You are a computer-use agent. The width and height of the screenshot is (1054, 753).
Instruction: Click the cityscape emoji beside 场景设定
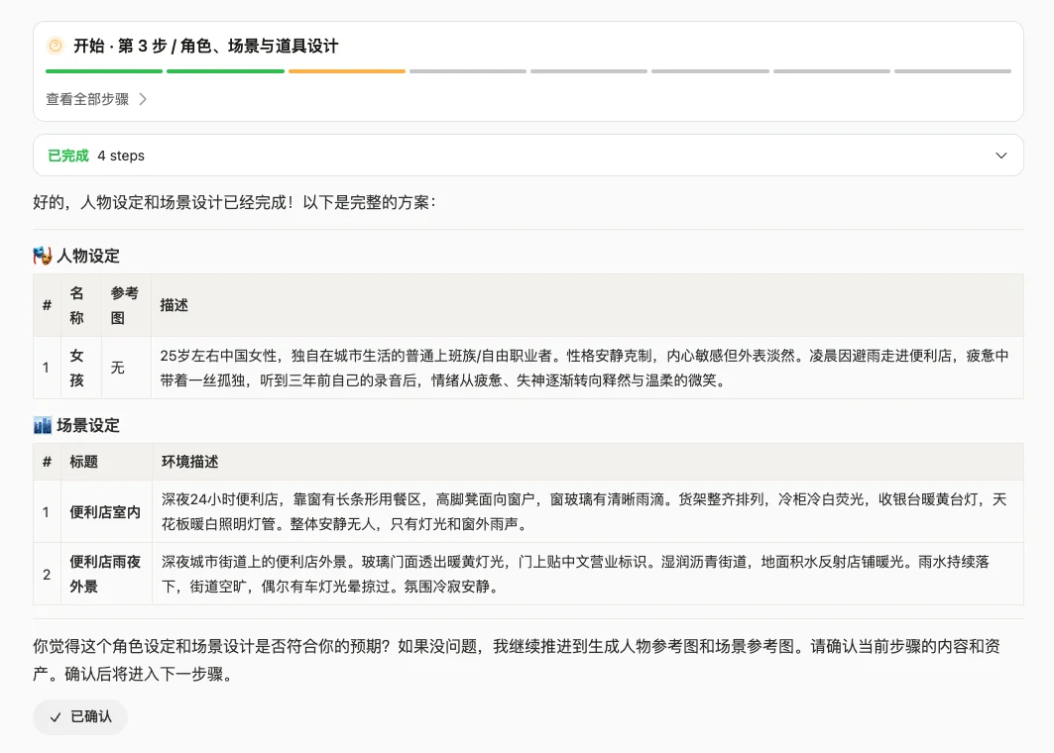pyautogui.click(x=43, y=425)
